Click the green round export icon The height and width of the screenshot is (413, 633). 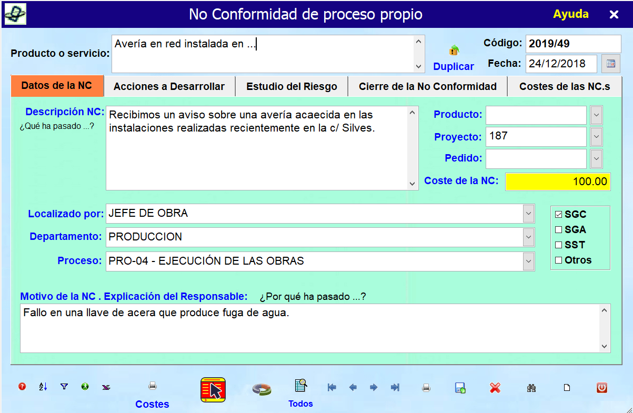click(85, 387)
